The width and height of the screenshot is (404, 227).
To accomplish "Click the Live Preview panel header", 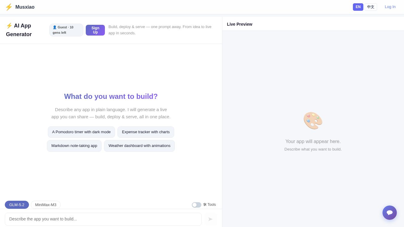I will pos(240,24).
